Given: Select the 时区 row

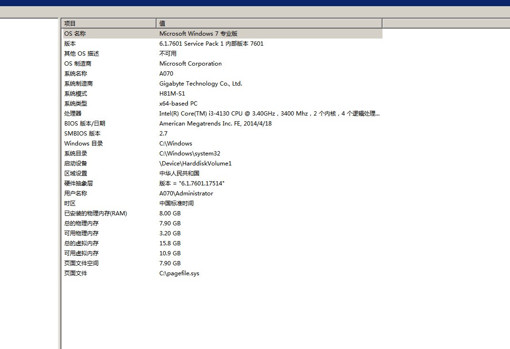Looking at the screenshot, I should pos(223,204).
